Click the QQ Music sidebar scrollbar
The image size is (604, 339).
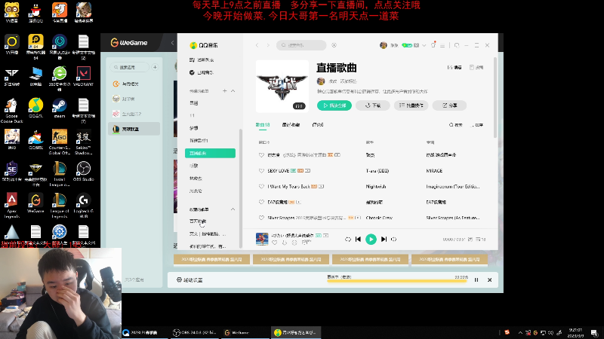tap(241, 188)
